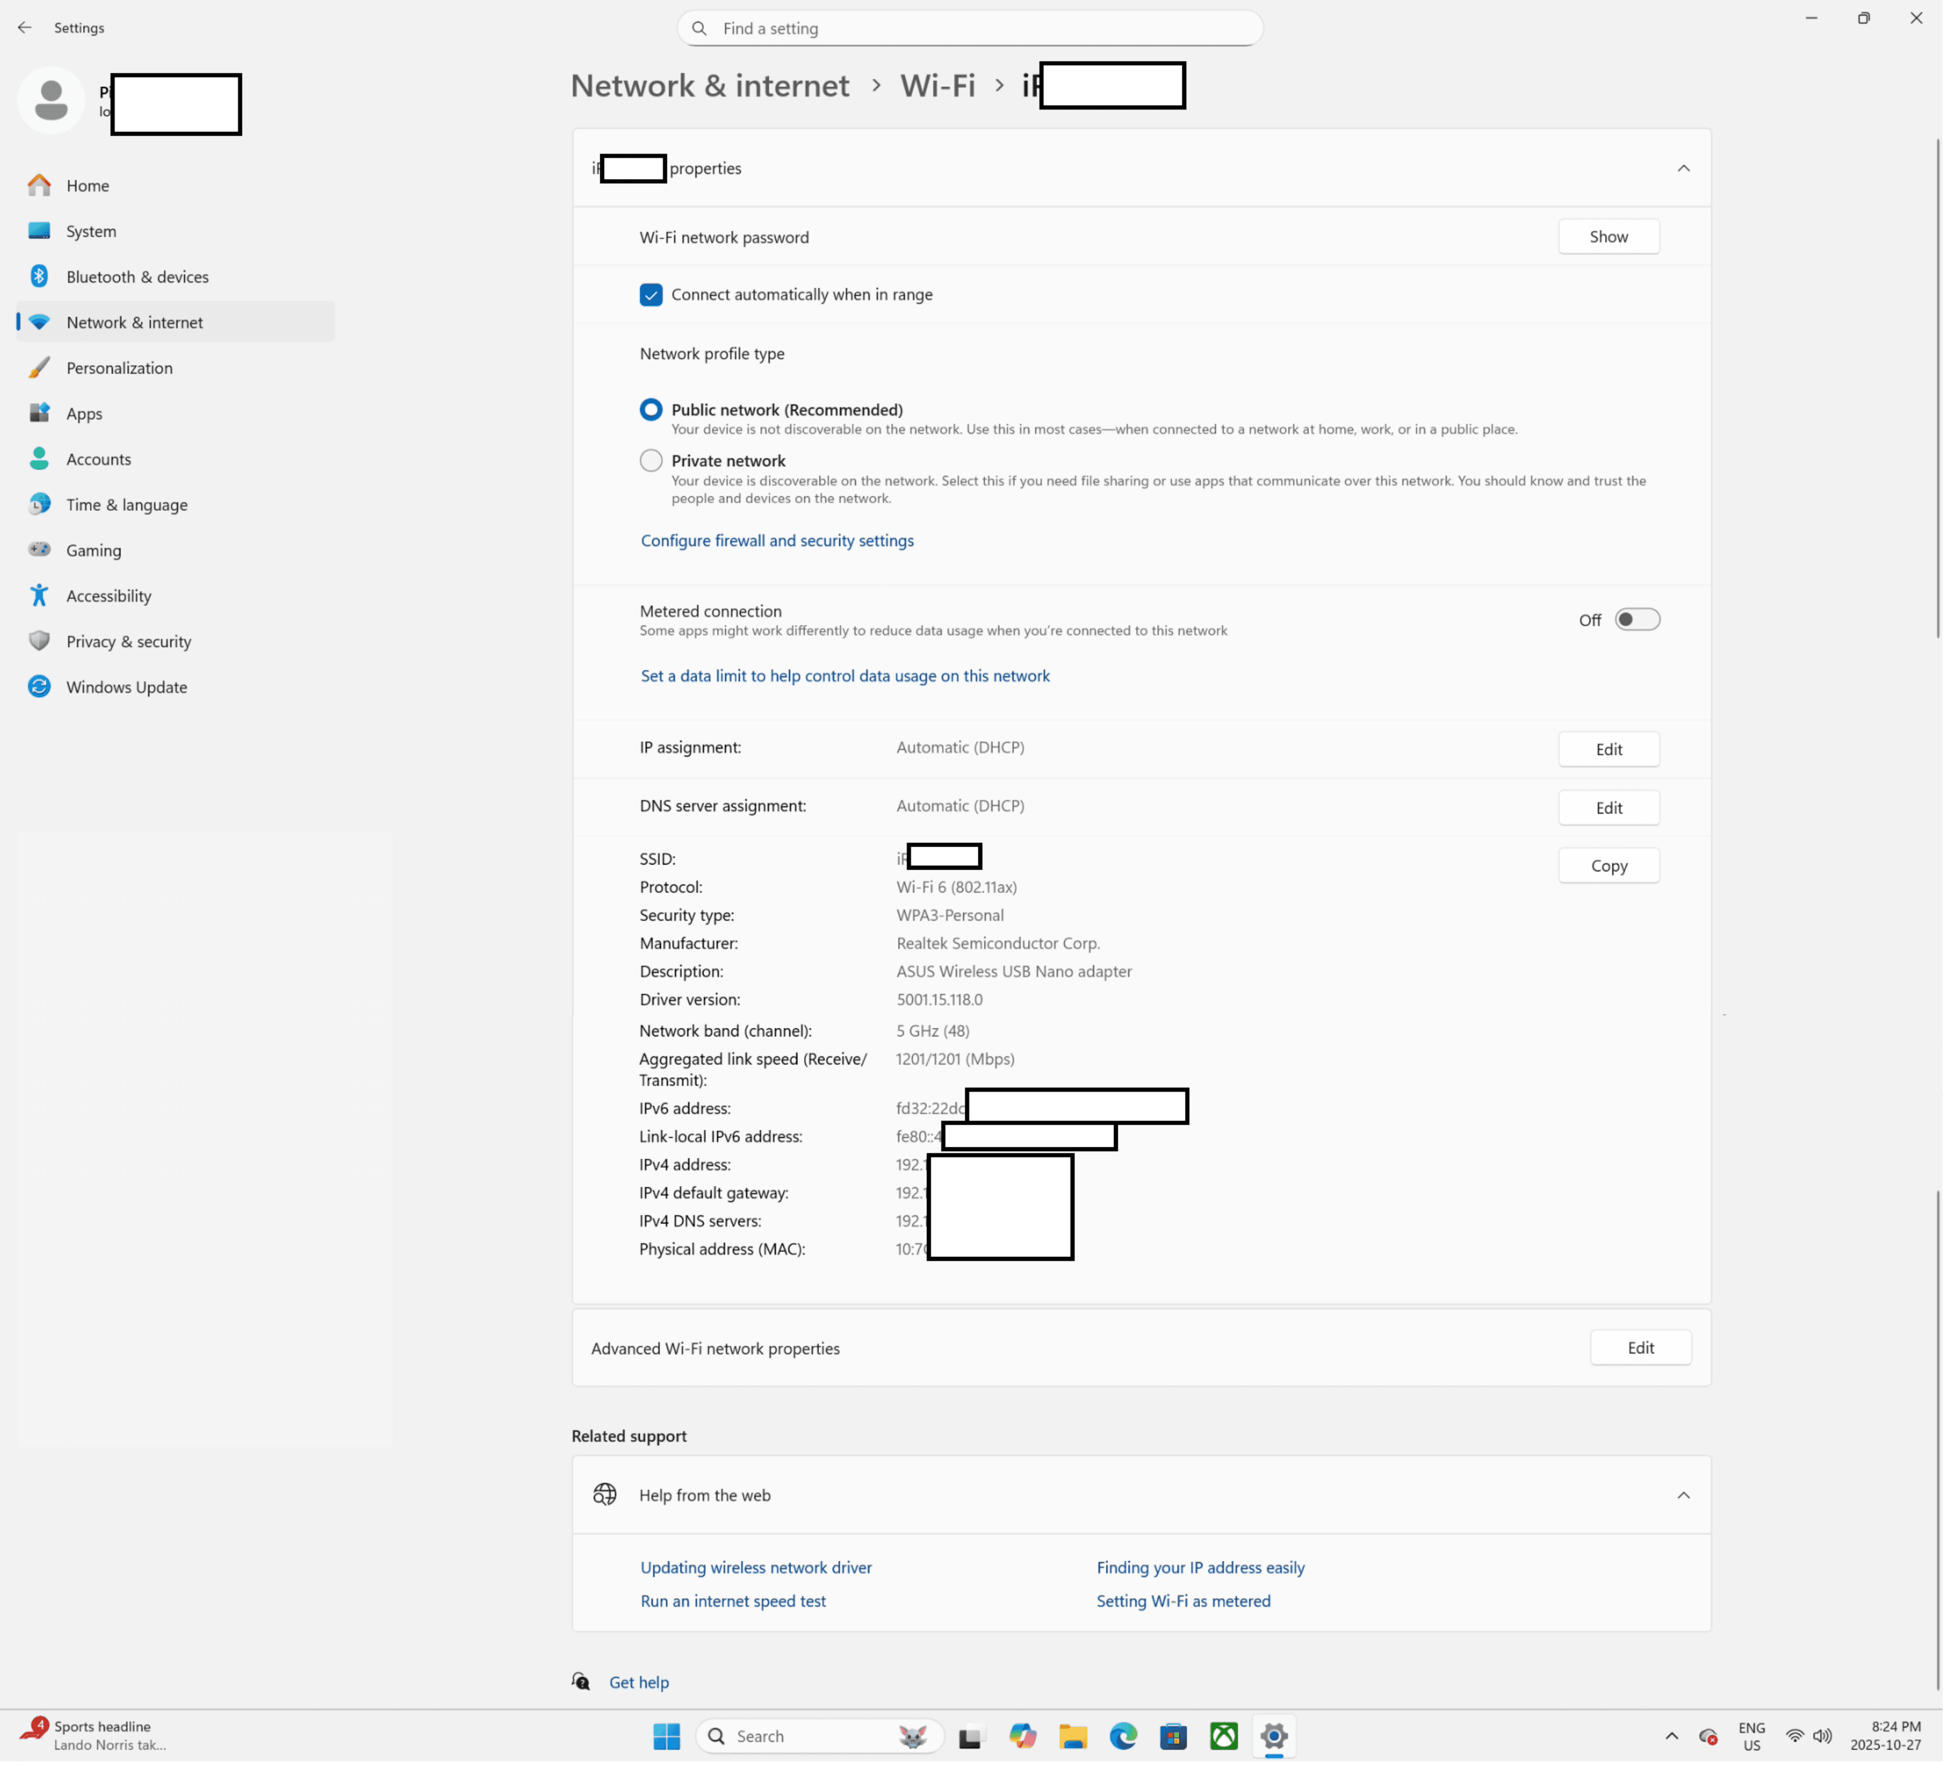The height and width of the screenshot is (1766, 1943).
Task: Open the Gaming controller icon
Action: [40, 550]
